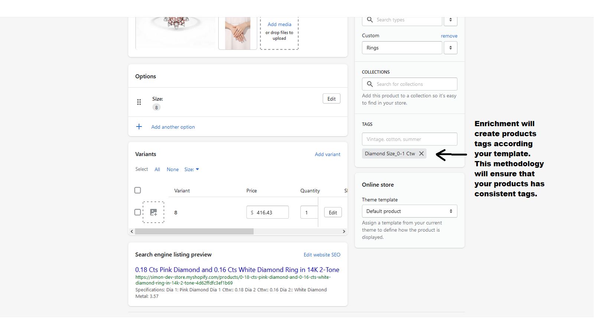Screen dimensions: 594x334
Task: Open Edit website SEO
Action: (x=322, y=255)
